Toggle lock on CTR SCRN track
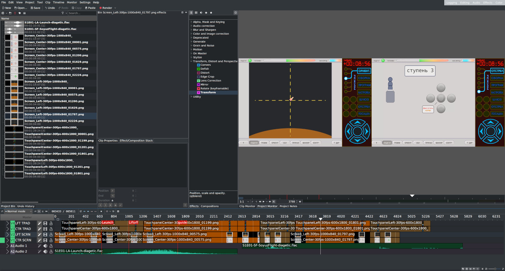The width and height of the screenshot is (505, 271). pos(51,240)
